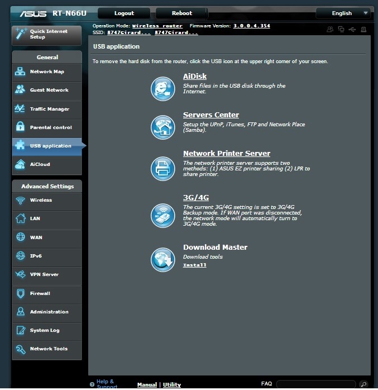Click the System Log notepad icon
The height and width of the screenshot is (390, 378).
point(21,330)
